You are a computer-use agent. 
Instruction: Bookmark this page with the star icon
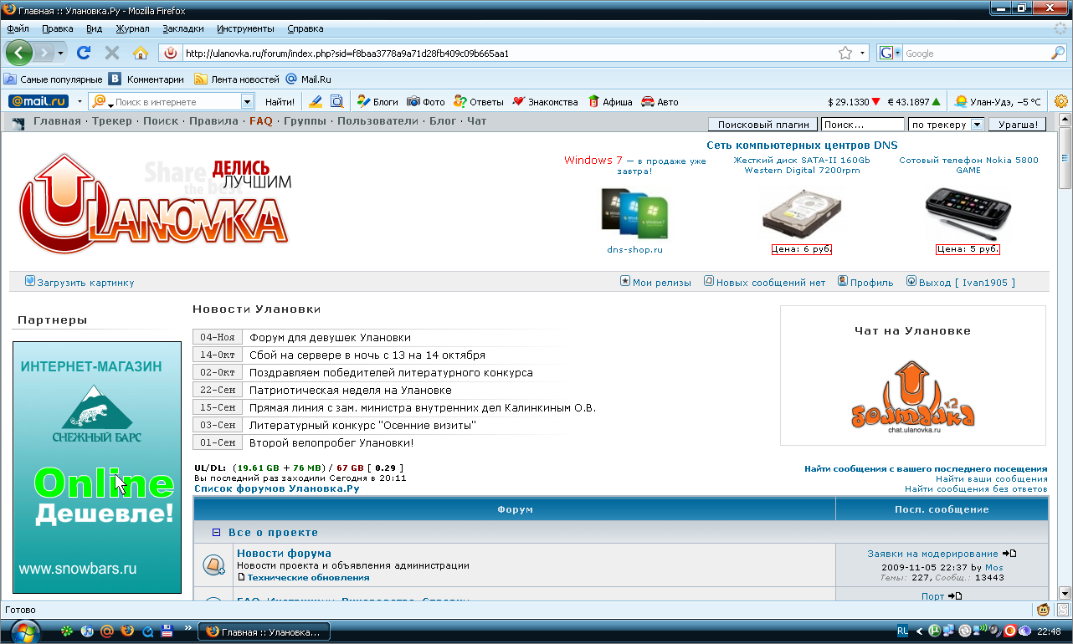point(845,53)
